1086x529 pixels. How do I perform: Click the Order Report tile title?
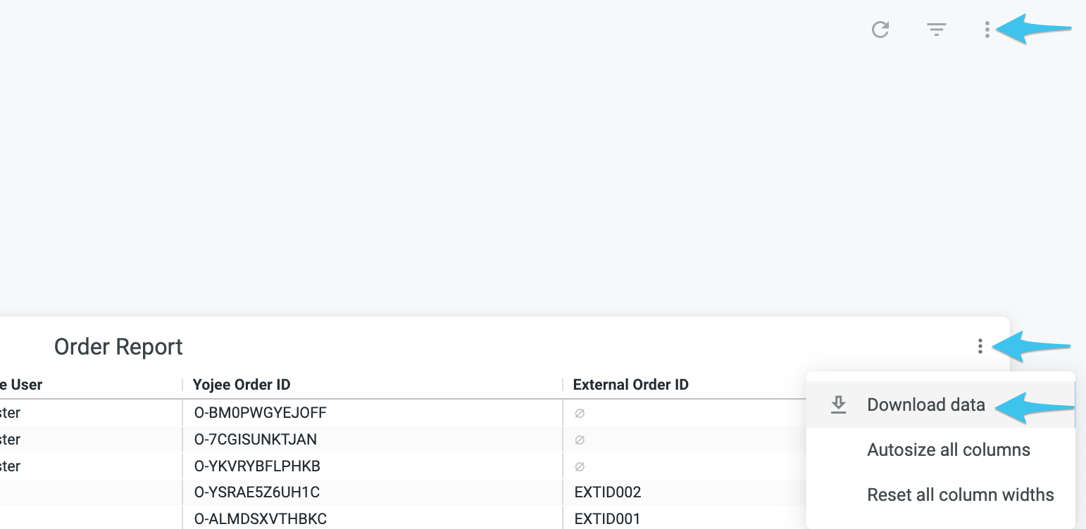pos(118,347)
